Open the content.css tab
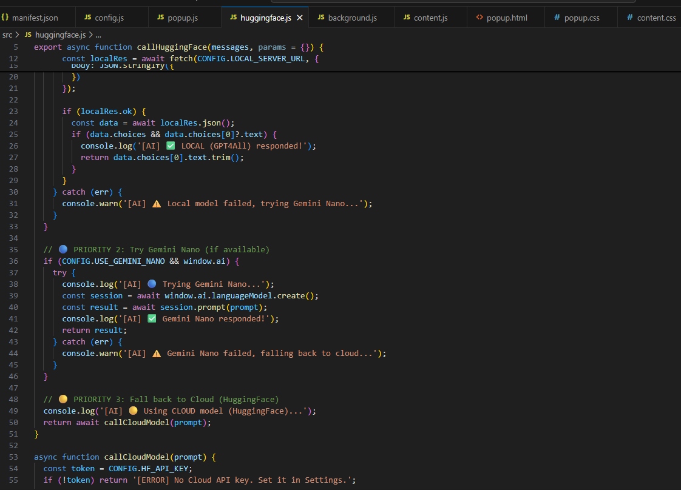 [x=656, y=18]
